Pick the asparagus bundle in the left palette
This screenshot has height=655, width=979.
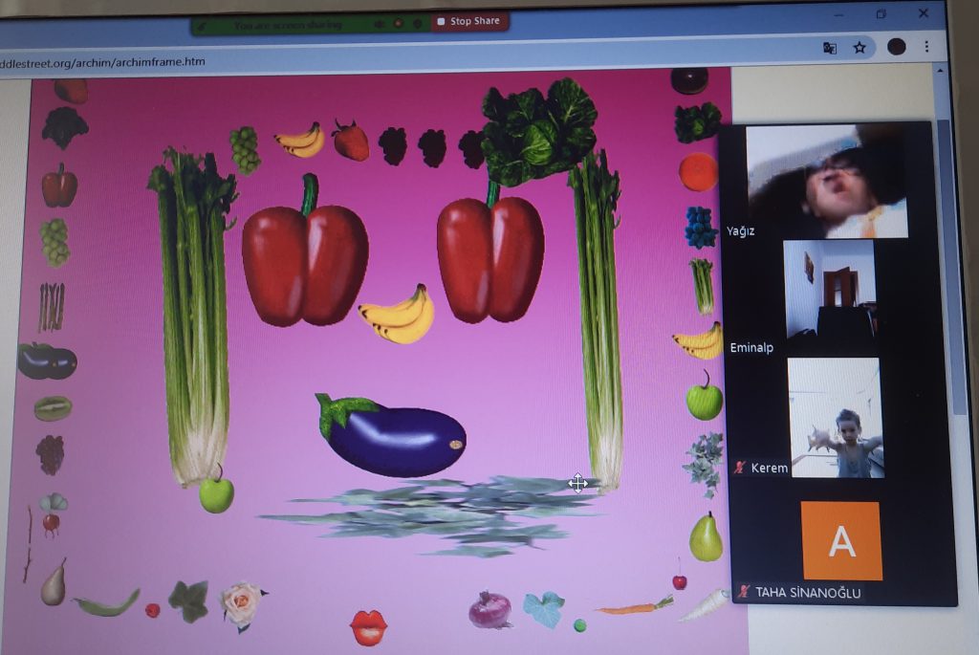point(52,307)
